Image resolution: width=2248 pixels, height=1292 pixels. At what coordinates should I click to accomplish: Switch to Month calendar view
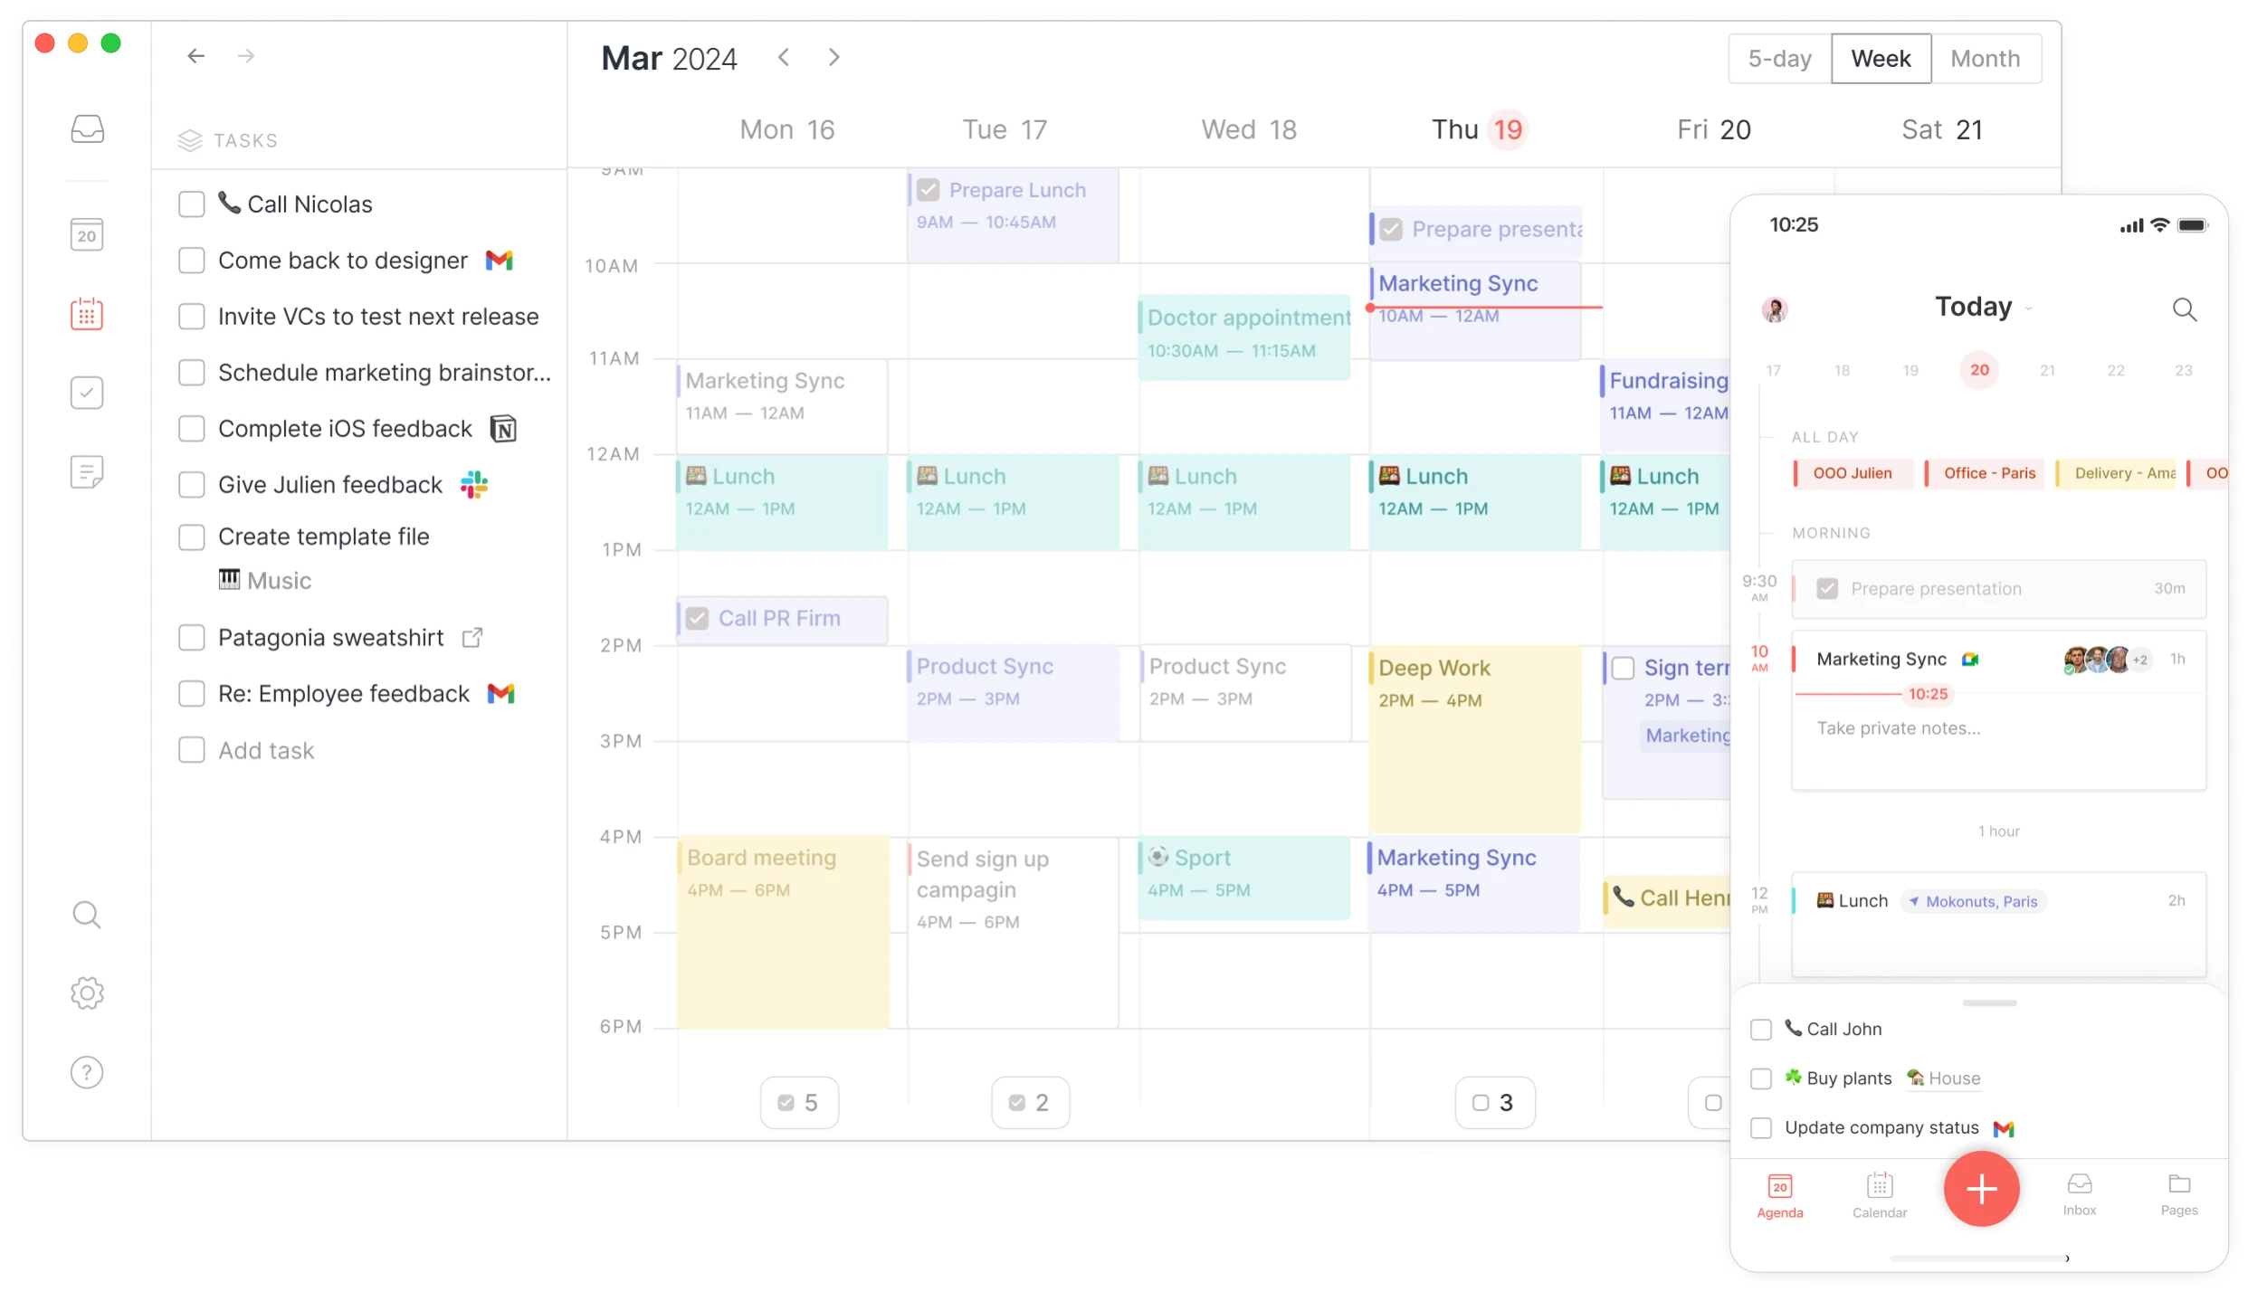[x=1984, y=57]
